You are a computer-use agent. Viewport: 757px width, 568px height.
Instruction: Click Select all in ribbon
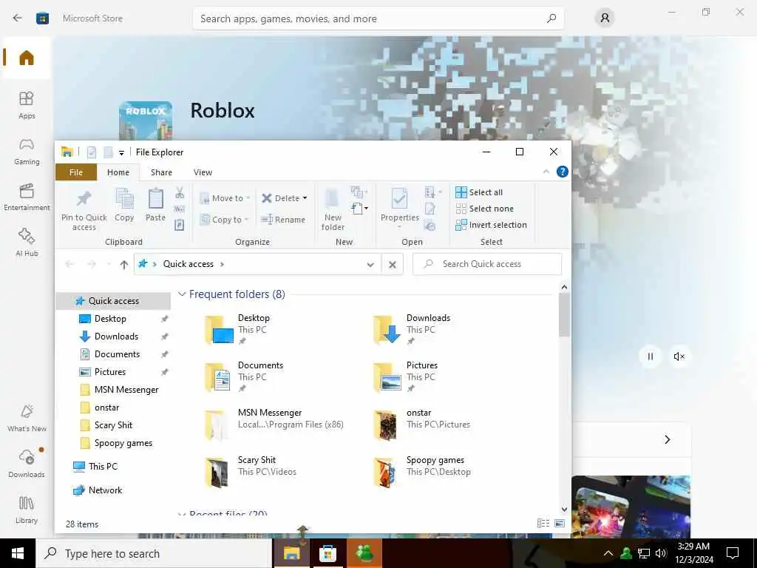[x=479, y=192]
